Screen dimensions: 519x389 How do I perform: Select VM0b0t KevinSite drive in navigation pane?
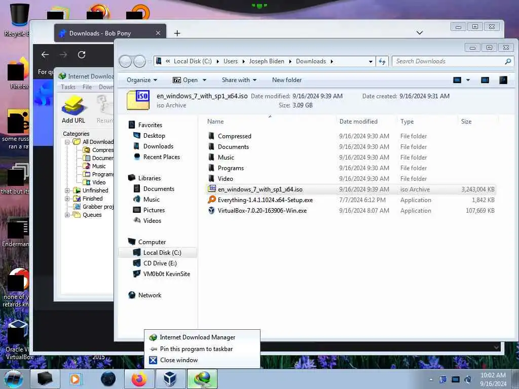pos(166,274)
